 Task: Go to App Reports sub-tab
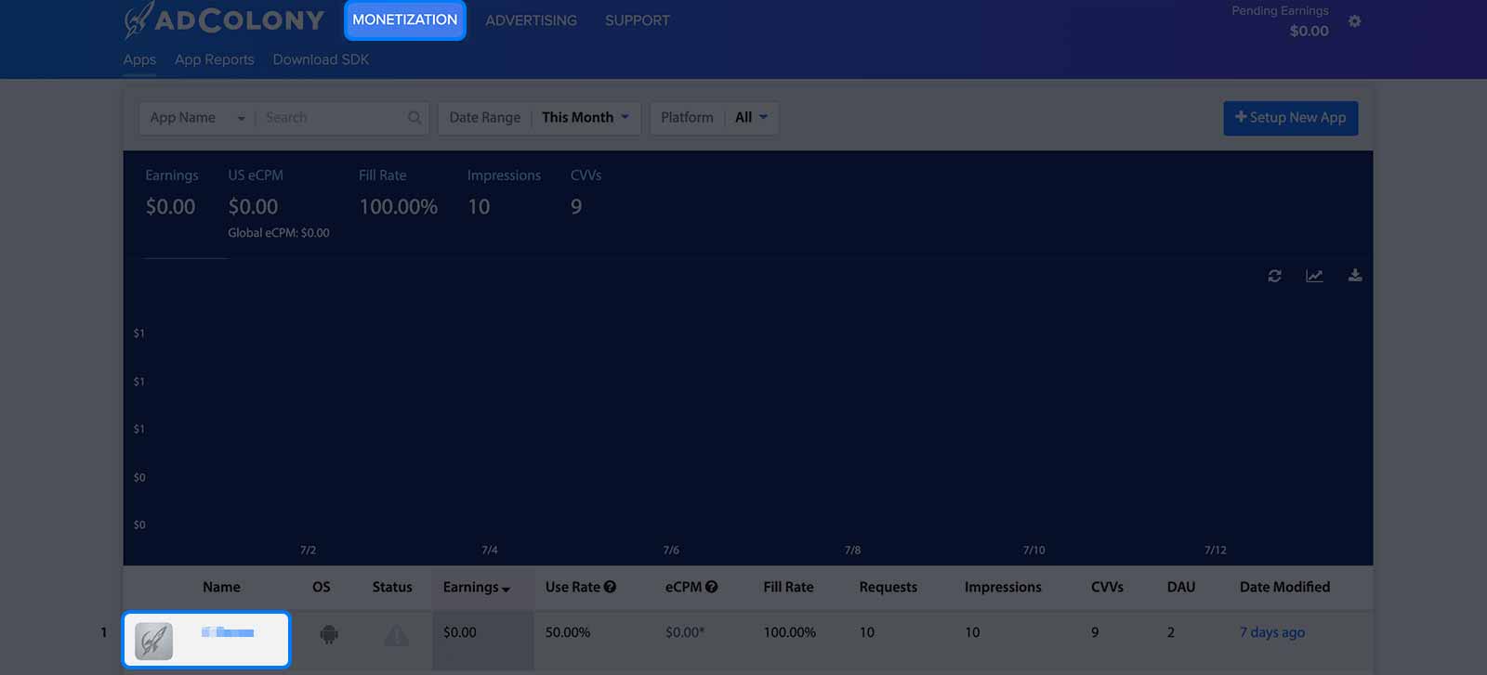point(215,59)
